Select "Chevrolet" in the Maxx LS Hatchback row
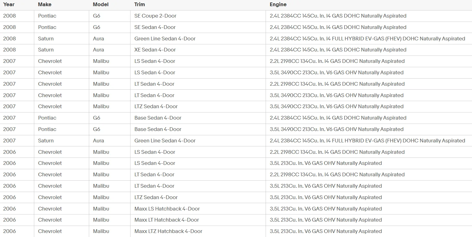Image resolution: width=472 pixels, height=237 pixels. pos(50,209)
